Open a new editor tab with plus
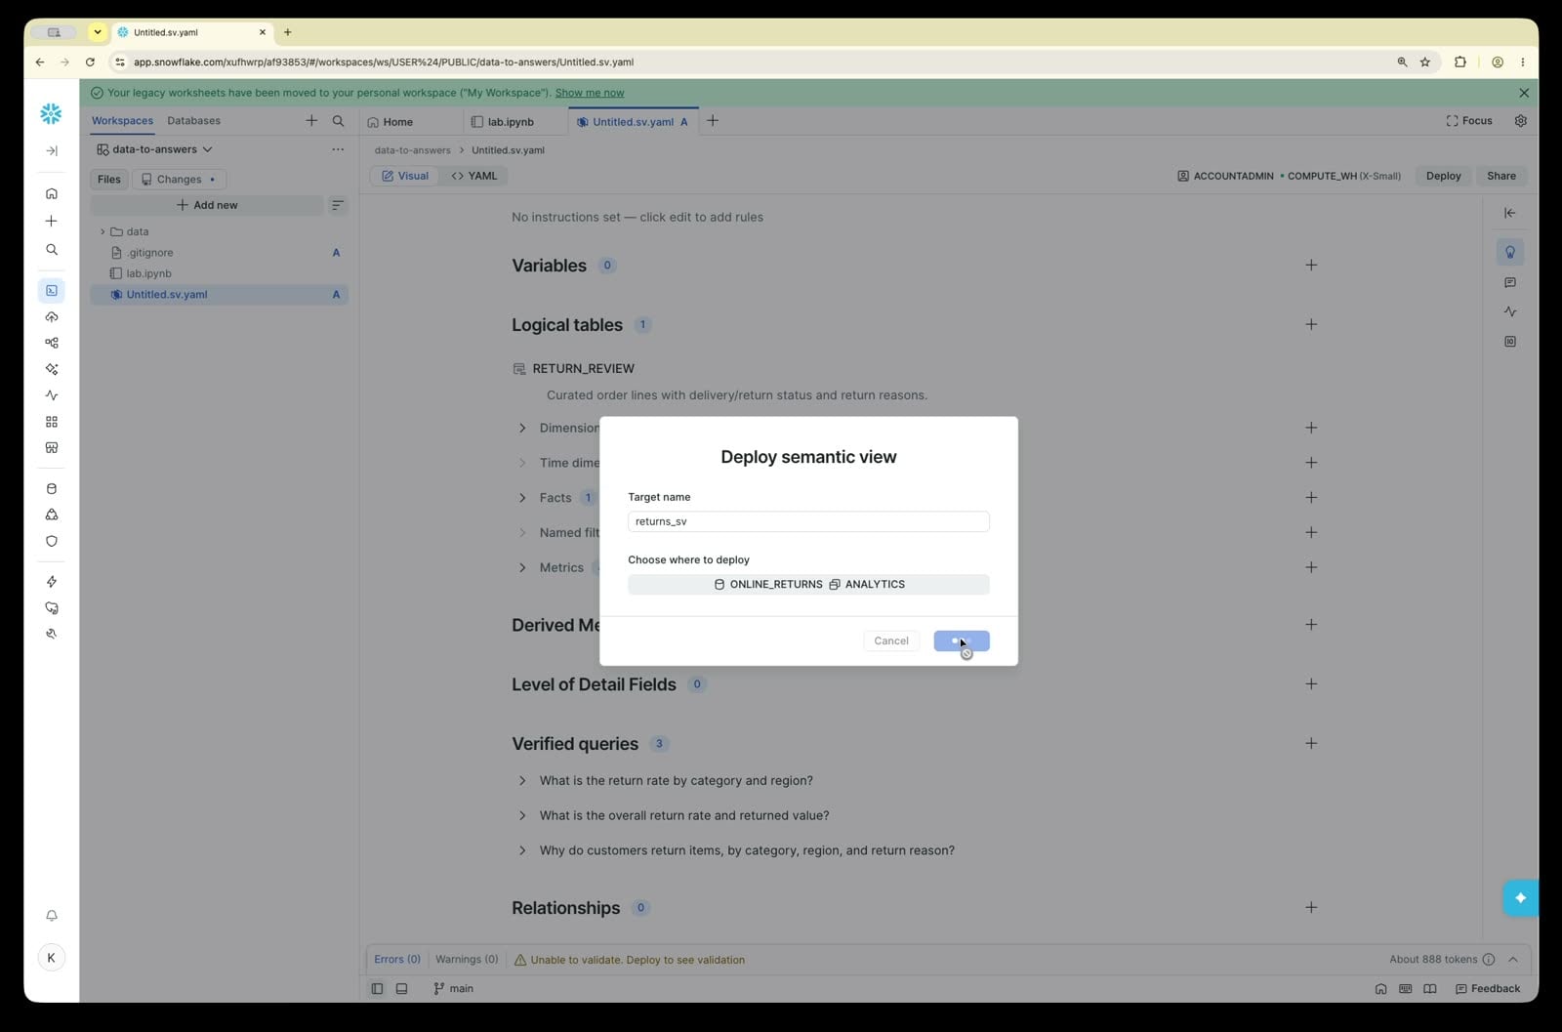This screenshot has width=1562, height=1032. click(x=713, y=121)
